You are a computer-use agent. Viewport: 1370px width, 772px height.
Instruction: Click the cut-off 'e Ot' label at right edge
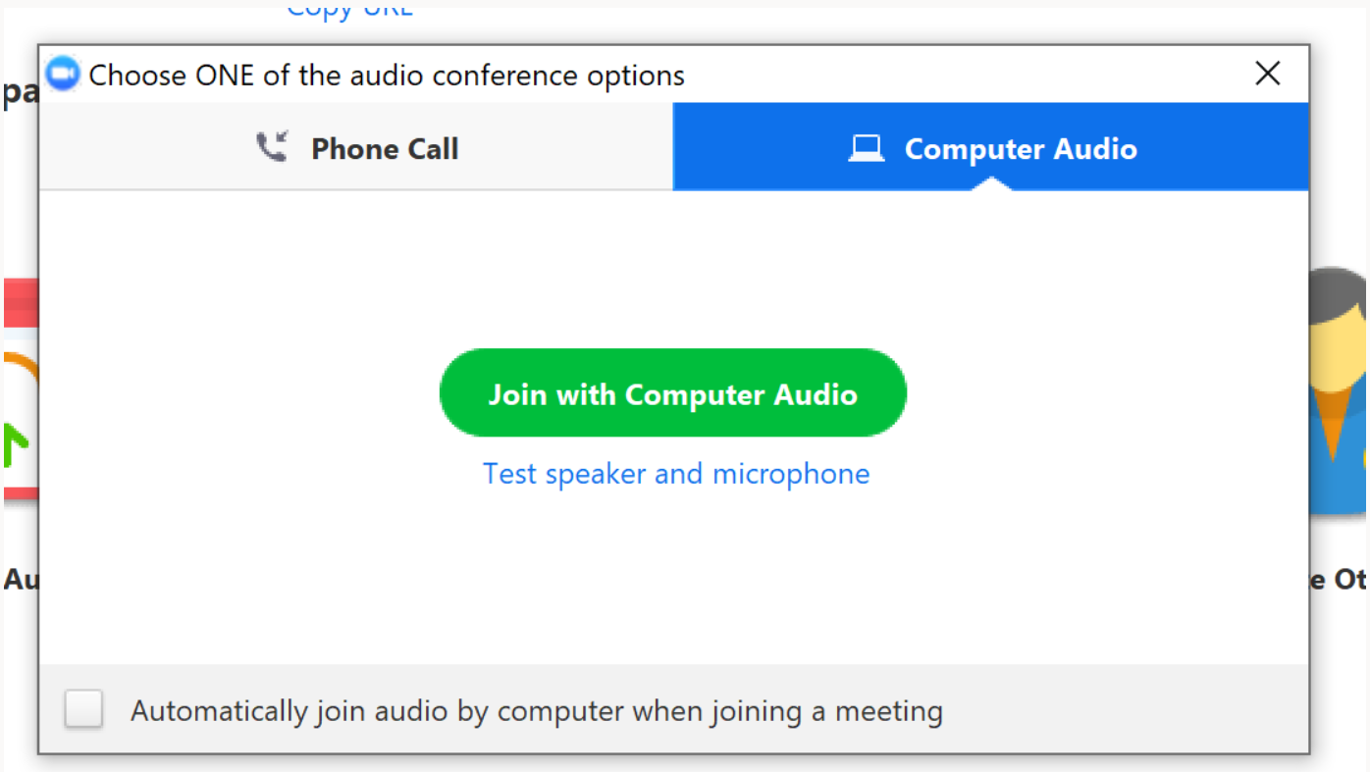[1338, 580]
